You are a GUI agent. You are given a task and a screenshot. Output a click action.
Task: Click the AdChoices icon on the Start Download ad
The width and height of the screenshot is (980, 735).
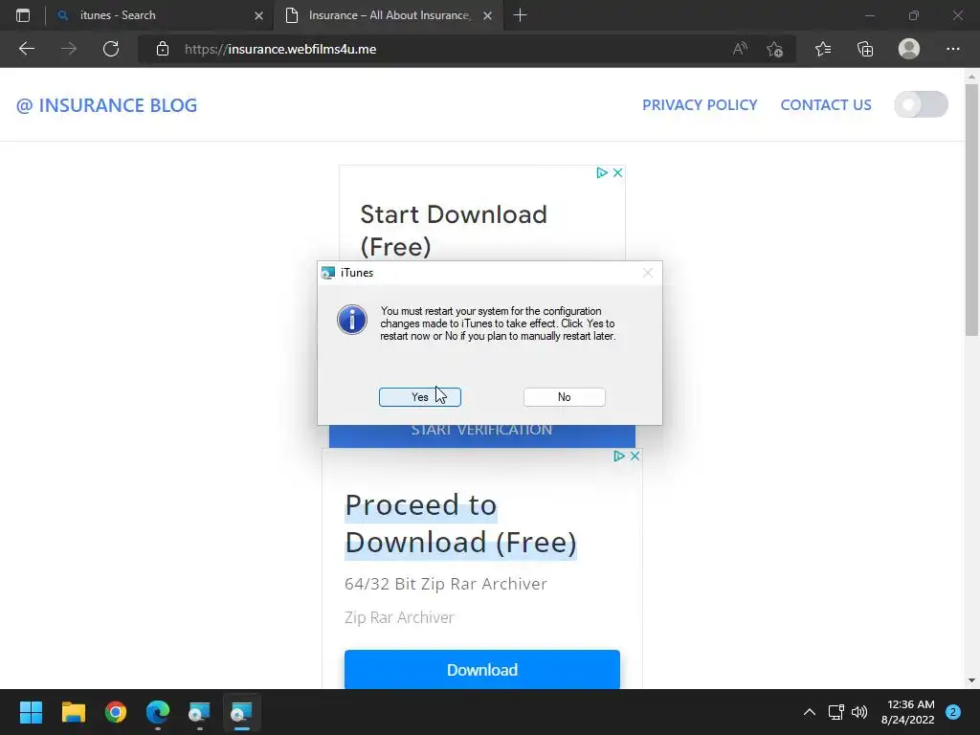click(x=602, y=172)
